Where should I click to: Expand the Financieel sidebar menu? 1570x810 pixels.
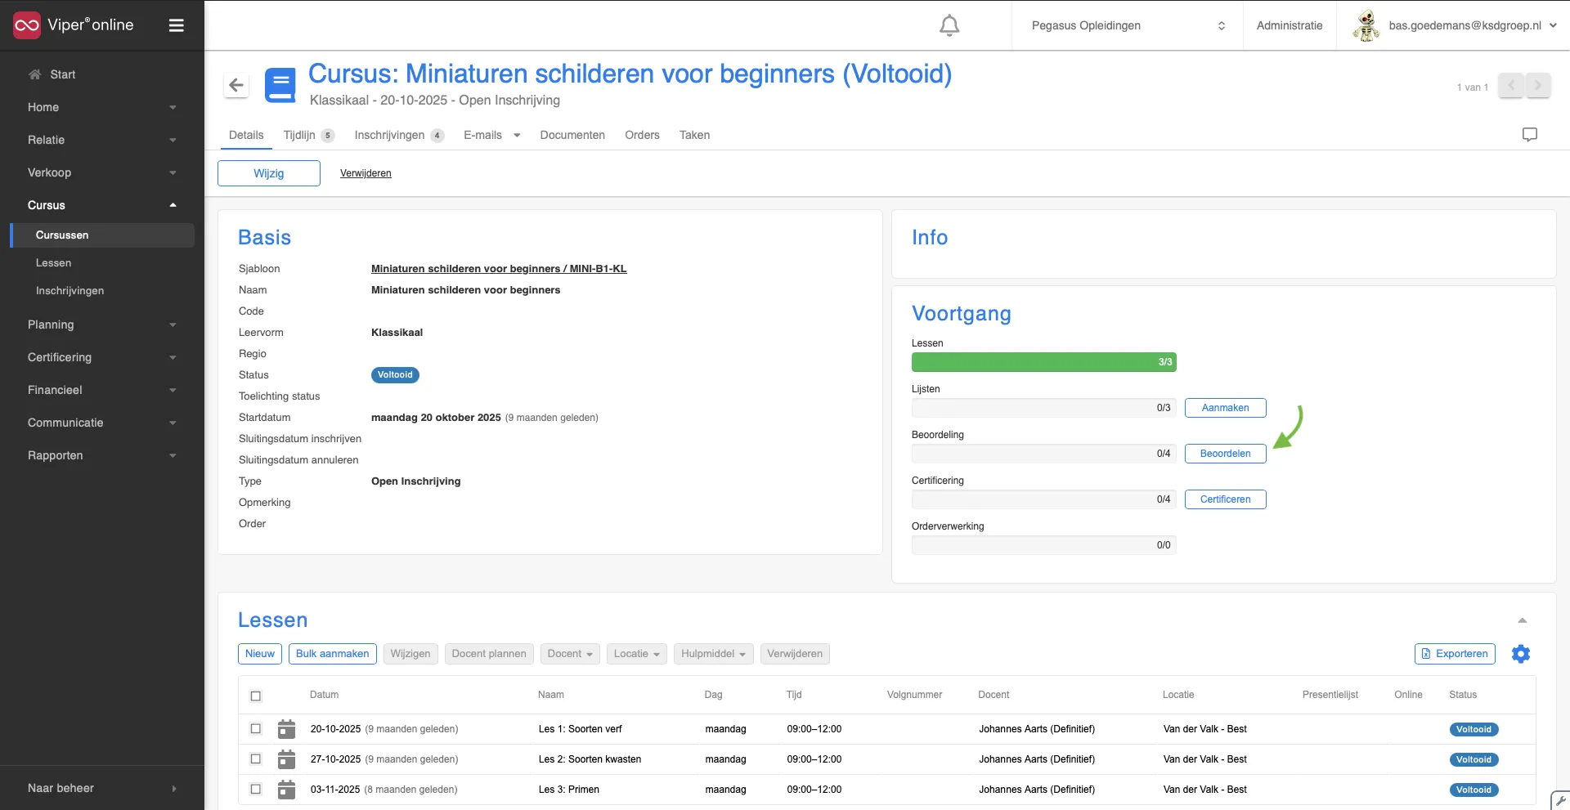click(x=102, y=390)
